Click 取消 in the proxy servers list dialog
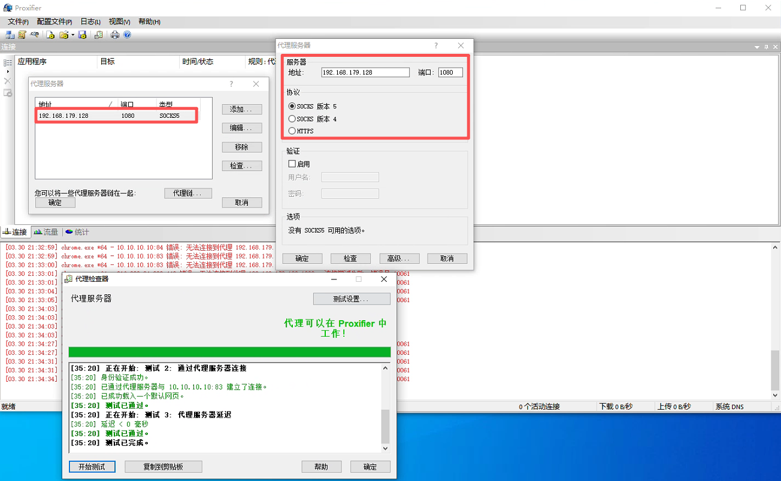Screen dimensions: 781x481 click(x=242, y=203)
